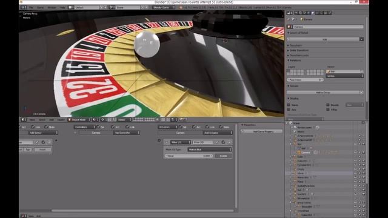
Task: Click the logic editor type icon at bottom
Action: [x=24, y=216]
